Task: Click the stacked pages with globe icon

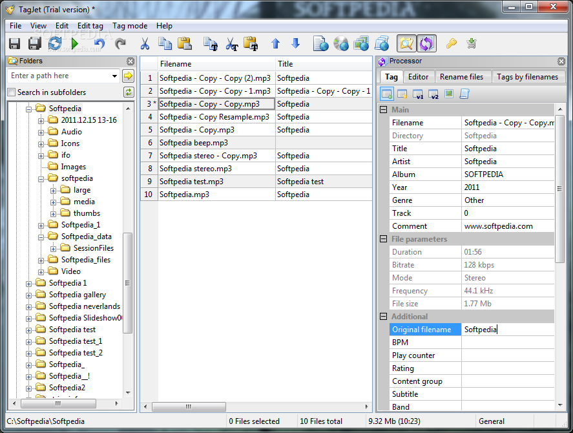Action: tap(382, 43)
